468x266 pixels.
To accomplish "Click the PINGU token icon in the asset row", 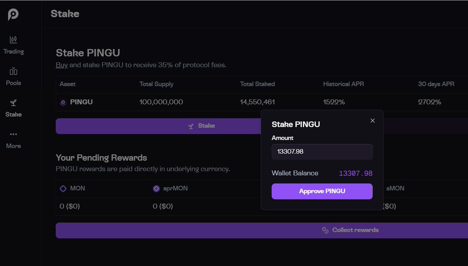I will coord(63,102).
